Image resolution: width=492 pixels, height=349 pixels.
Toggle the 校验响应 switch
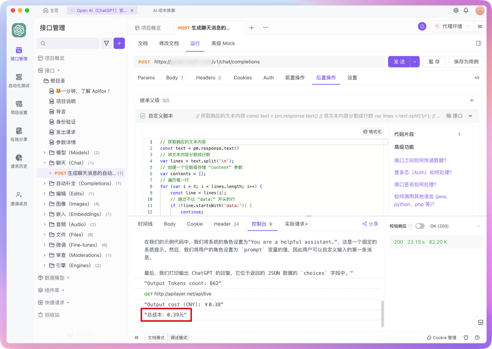coord(420,226)
